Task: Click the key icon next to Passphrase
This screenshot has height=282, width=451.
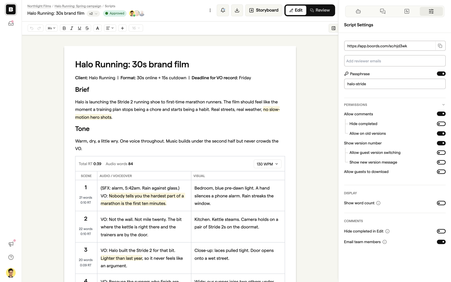Action: click(346, 74)
